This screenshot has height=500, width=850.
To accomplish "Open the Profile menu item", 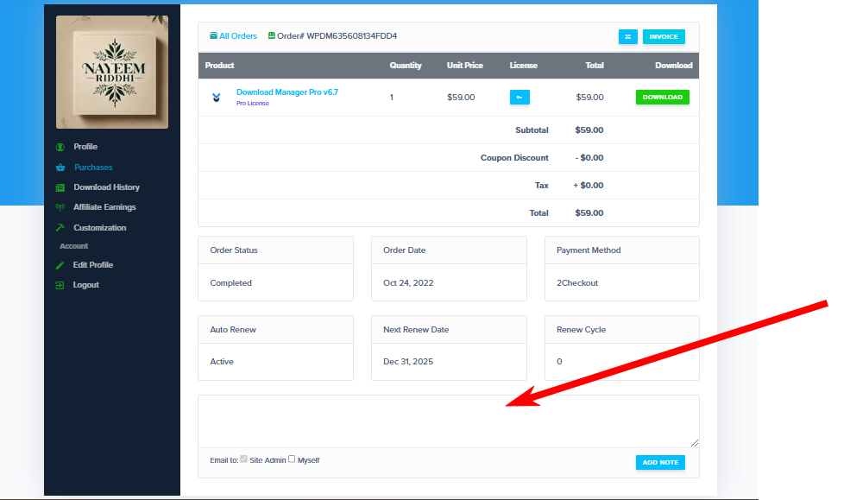I will point(85,147).
